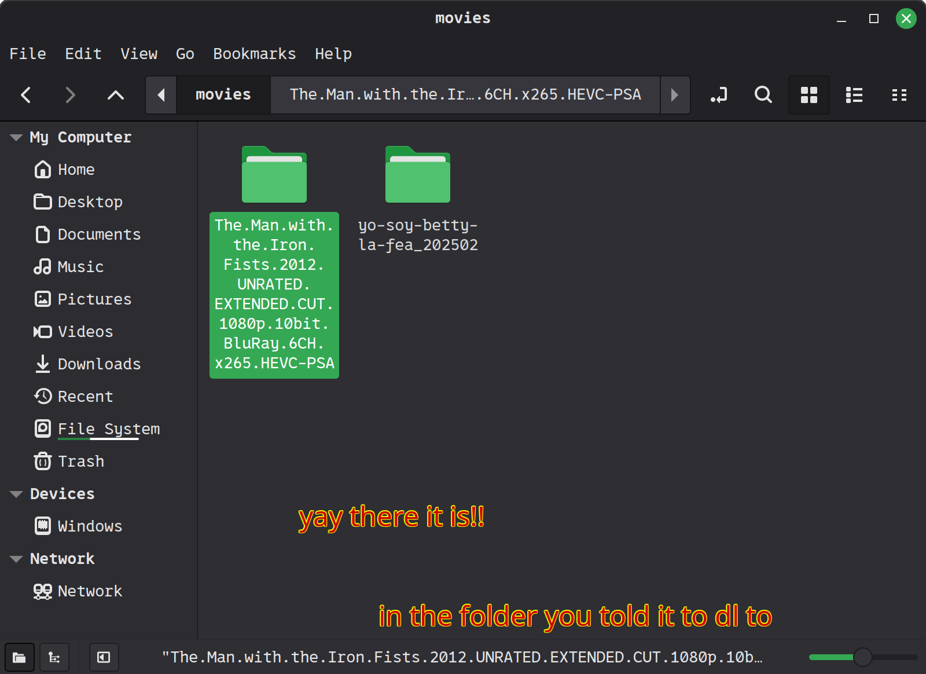Close the movies window

(x=906, y=19)
